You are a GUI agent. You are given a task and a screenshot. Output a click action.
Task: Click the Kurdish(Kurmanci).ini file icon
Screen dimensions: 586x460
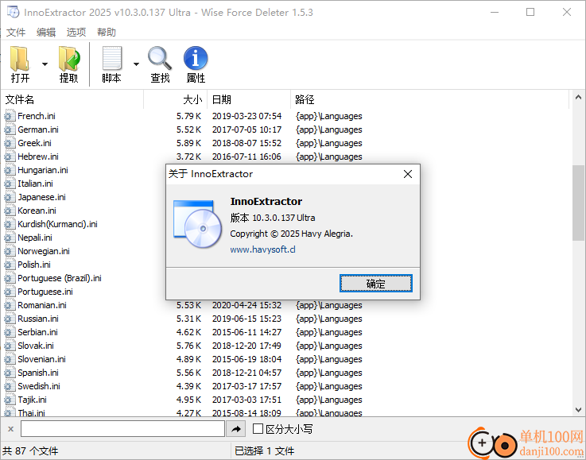(10, 224)
